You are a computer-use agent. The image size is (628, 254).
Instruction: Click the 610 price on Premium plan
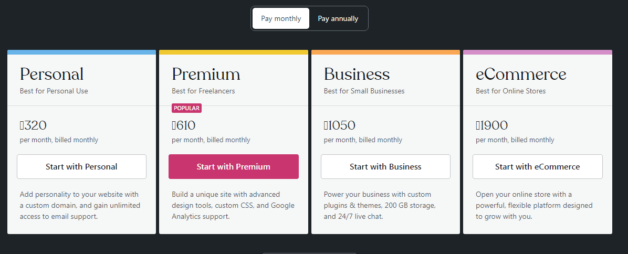point(184,125)
